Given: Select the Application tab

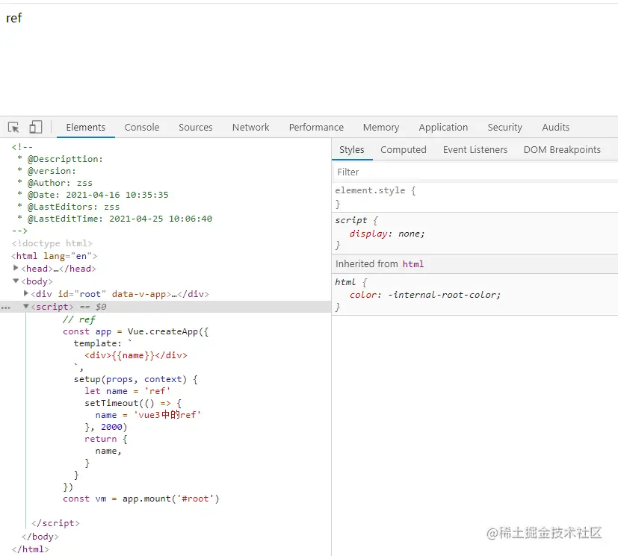Looking at the screenshot, I should tap(443, 128).
